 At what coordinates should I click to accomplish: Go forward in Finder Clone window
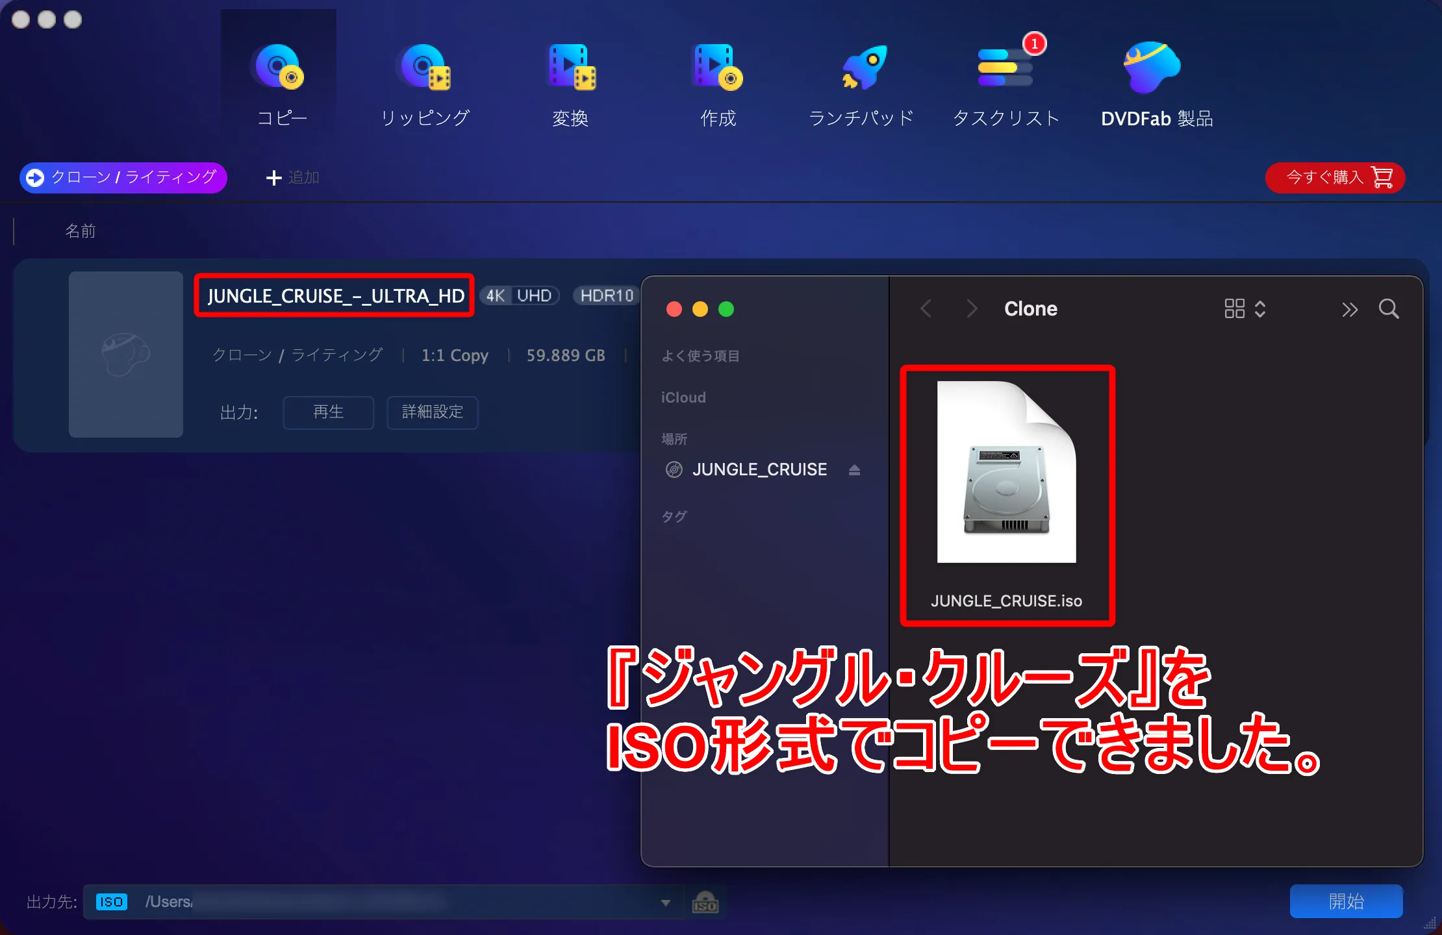(972, 308)
